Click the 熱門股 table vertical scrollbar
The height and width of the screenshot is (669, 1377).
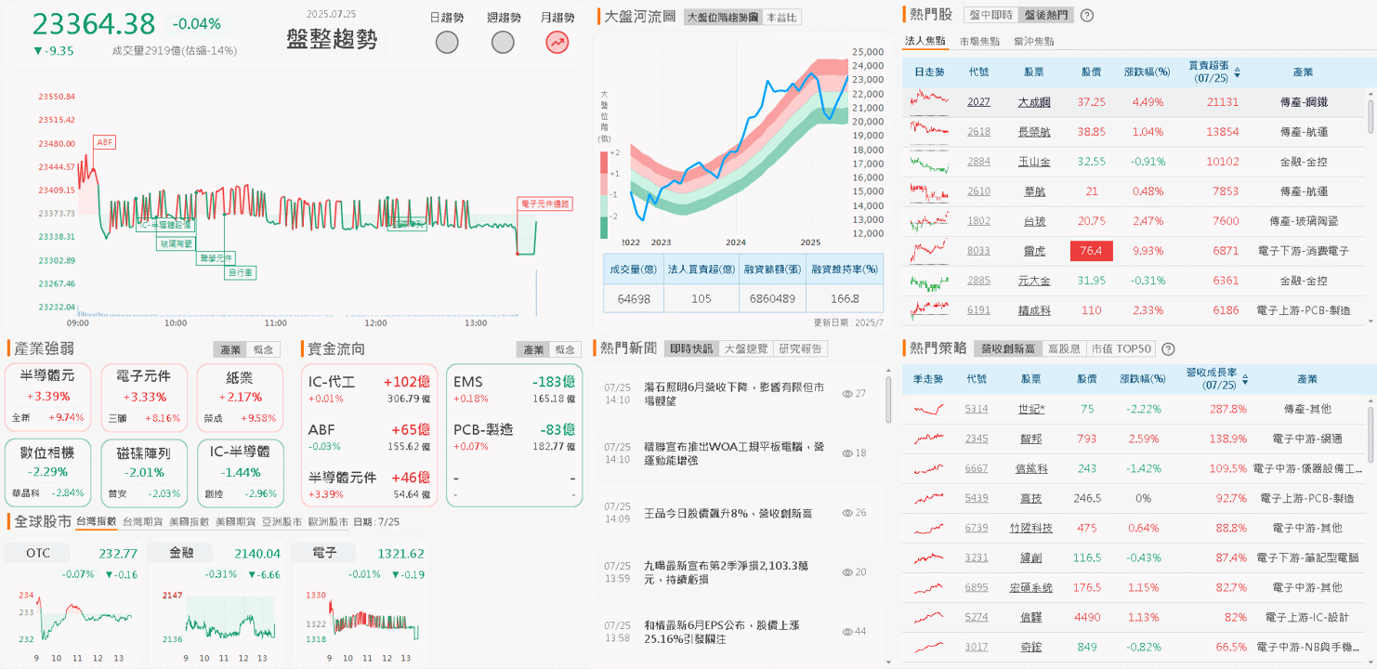coord(1370,116)
